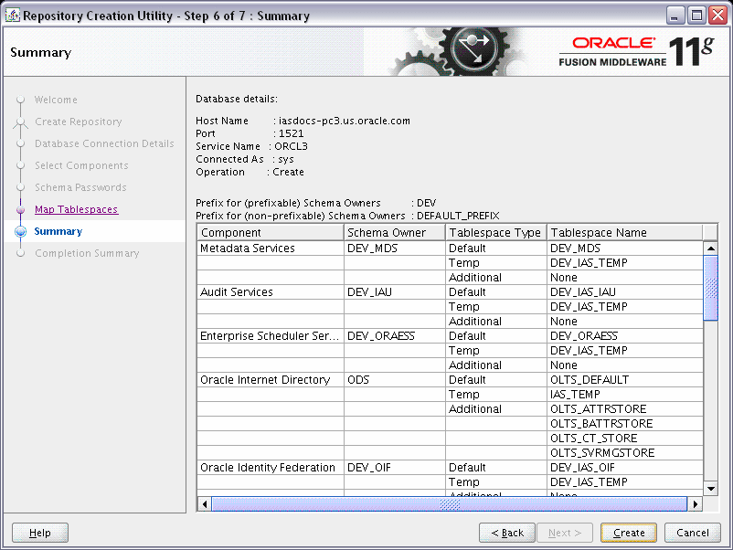Click the OLTS_BATTRSTORE tablespace name
Image resolution: width=733 pixels, height=550 pixels.
(x=625, y=424)
